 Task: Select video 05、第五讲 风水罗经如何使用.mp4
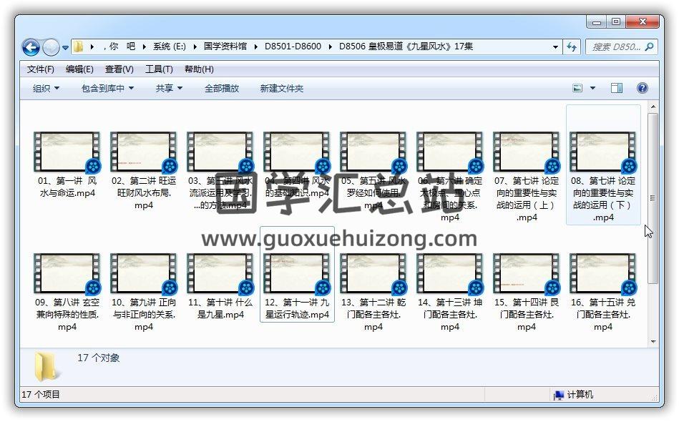coord(373,171)
